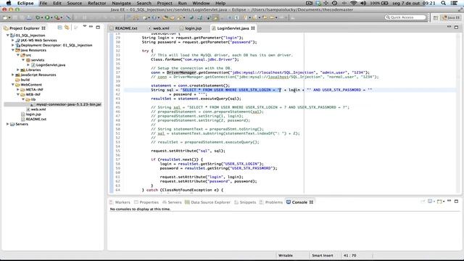Image resolution: width=464 pixels, height=261 pixels.
Task: Click the 41 : 70 cursor position
Action: (x=349, y=255)
